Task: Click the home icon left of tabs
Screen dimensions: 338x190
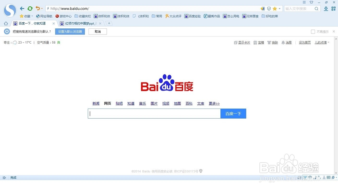Action: pyautogui.click(x=6, y=23)
